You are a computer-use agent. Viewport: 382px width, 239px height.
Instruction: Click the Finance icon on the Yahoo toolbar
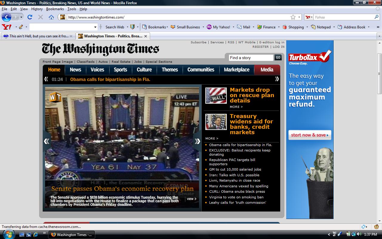(x=259, y=27)
